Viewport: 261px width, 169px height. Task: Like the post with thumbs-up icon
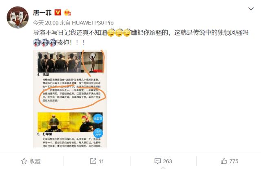(x=224, y=161)
